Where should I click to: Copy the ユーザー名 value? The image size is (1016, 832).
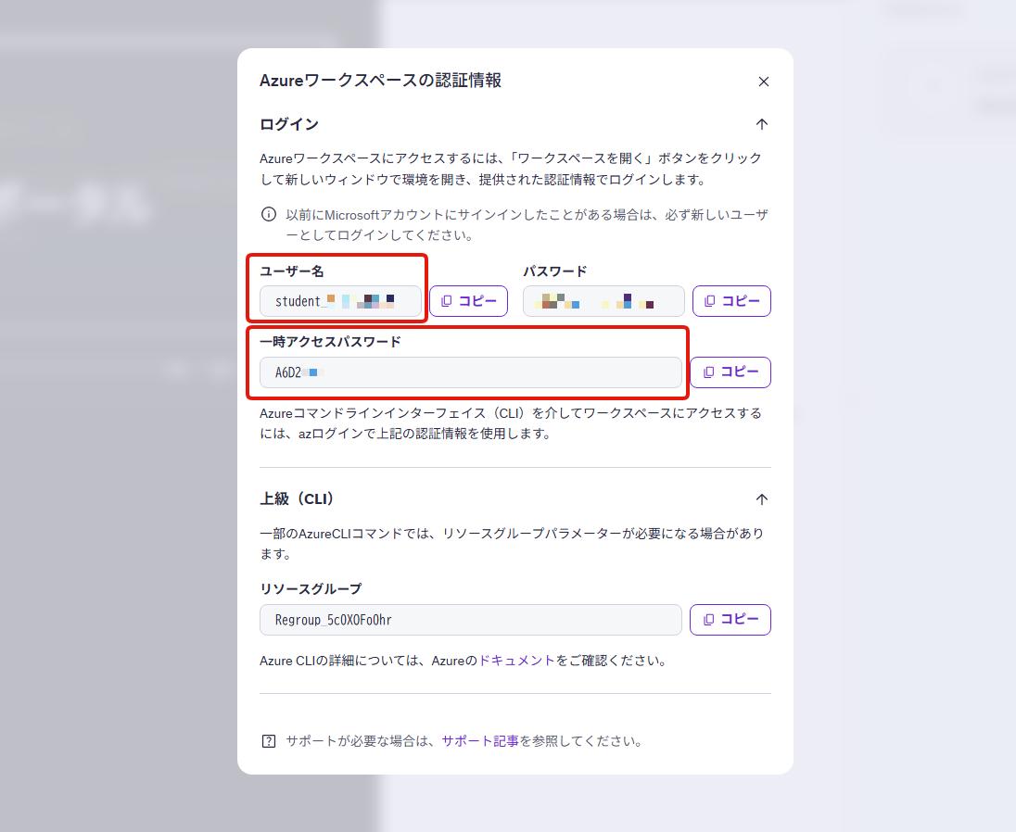468,301
